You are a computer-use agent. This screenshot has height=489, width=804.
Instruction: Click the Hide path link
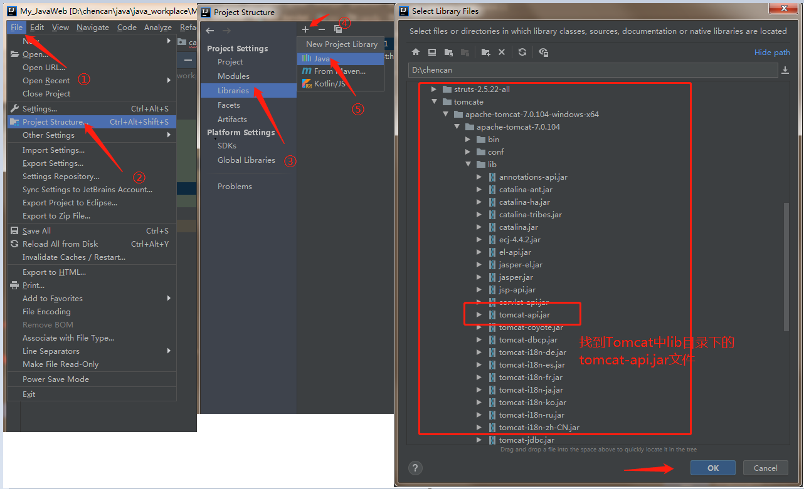[772, 53]
